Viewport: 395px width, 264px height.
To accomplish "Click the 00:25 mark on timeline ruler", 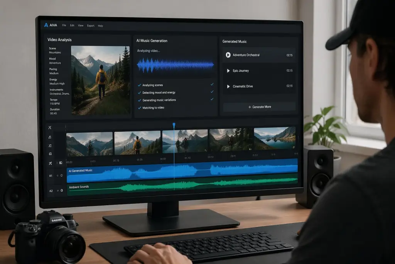I will click(x=116, y=160).
